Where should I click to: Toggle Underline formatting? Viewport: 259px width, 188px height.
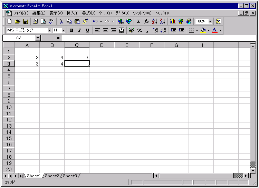87,30
